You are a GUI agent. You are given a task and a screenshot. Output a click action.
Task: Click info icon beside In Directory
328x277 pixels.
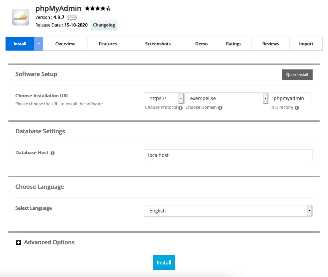297,108
